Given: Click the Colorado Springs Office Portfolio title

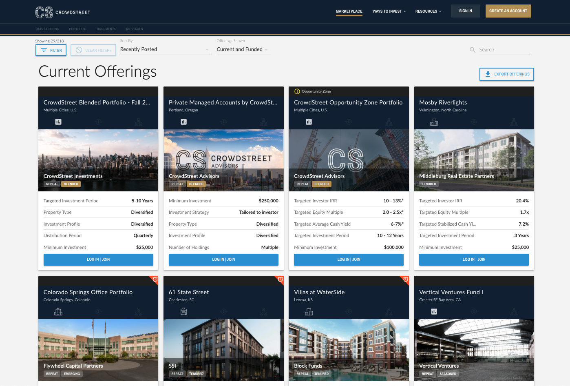Looking at the screenshot, I should point(88,292).
